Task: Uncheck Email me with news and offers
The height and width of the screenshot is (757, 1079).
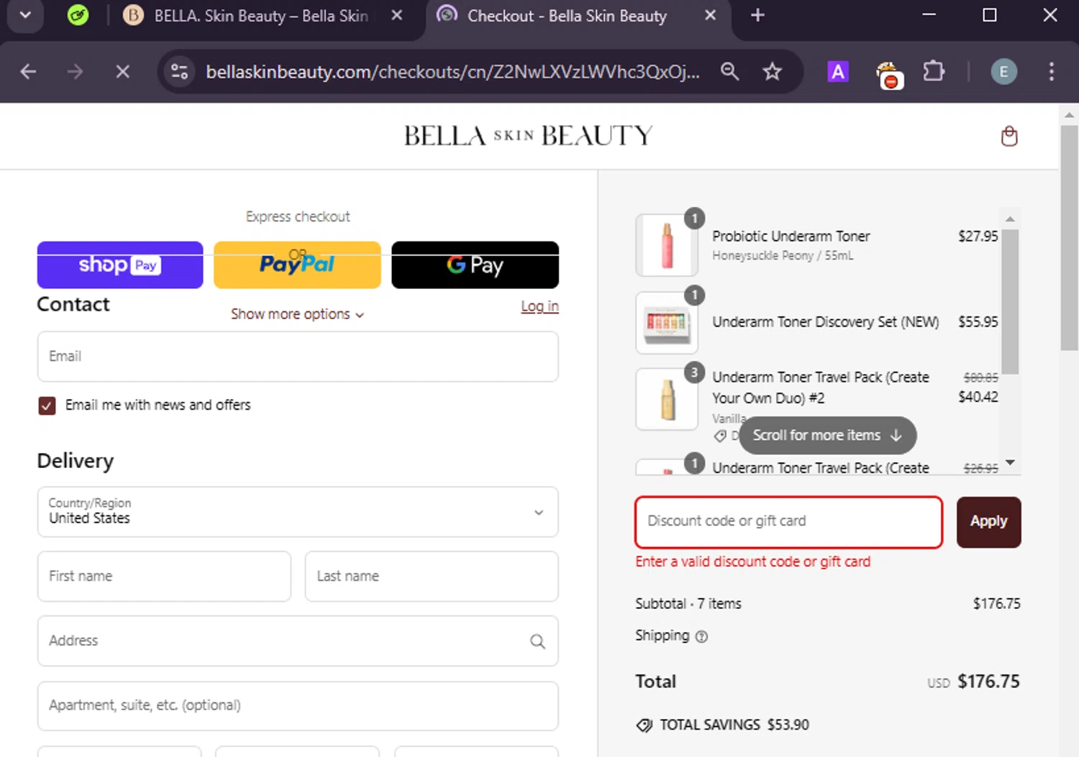Action: point(47,405)
